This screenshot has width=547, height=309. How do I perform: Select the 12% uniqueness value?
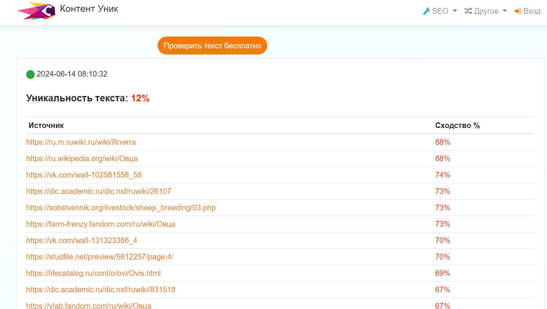point(140,98)
